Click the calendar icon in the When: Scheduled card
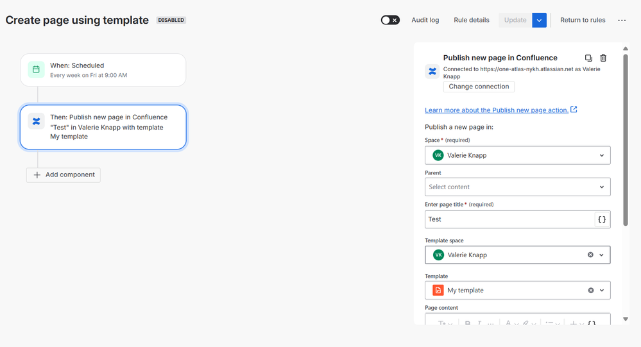 36,69
